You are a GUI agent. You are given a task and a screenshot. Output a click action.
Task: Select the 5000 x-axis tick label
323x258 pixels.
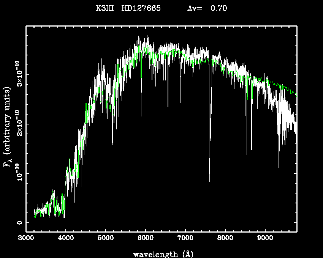click(106, 238)
